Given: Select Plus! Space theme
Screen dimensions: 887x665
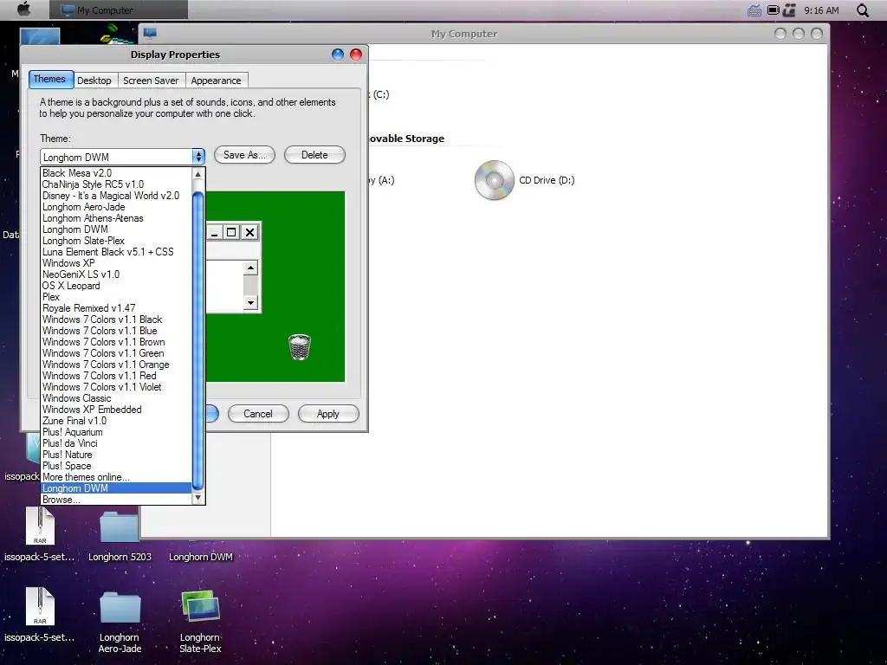Looking at the screenshot, I should click(x=117, y=466).
